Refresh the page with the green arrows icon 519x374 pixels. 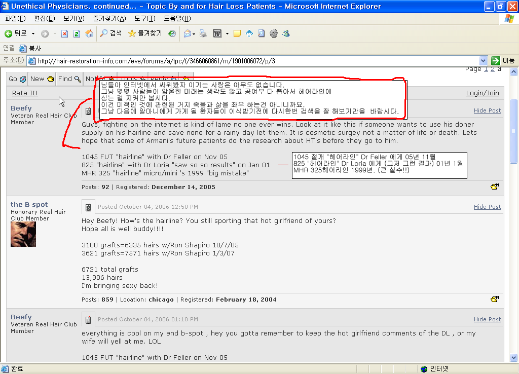(x=77, y=33)
